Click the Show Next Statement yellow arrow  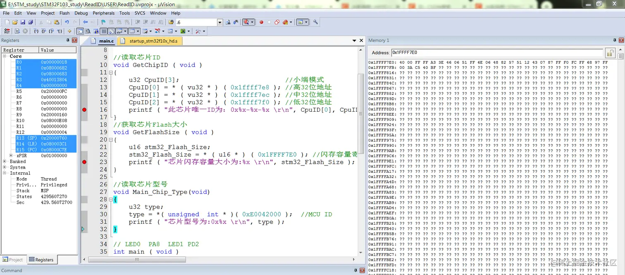coord(69,31)
